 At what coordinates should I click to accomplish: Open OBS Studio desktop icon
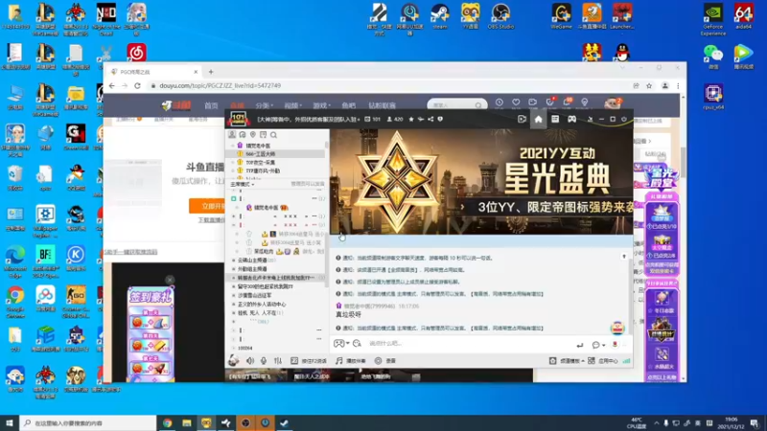(500, 16)
